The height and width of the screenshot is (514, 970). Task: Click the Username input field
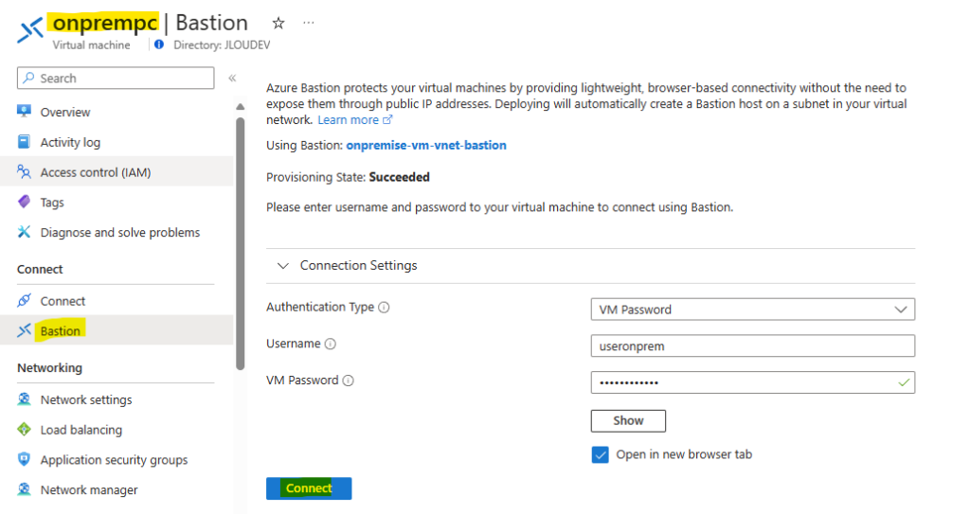pos(752,346)
